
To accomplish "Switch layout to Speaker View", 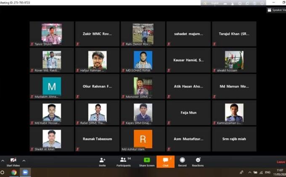I will click(276, 10).
